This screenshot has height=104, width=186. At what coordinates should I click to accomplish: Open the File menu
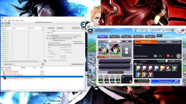2,21
